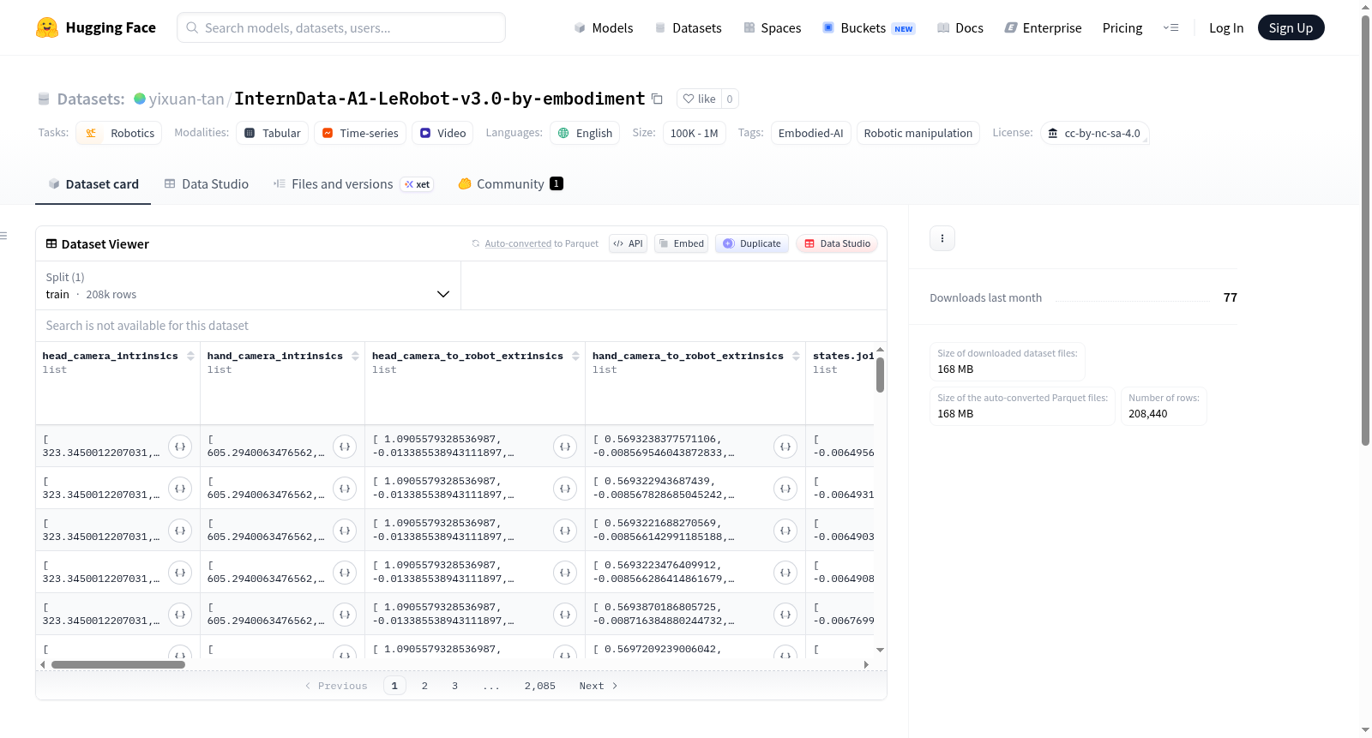
Task: Open Data Studio from the viewer header
Action: tap(837, 243)
